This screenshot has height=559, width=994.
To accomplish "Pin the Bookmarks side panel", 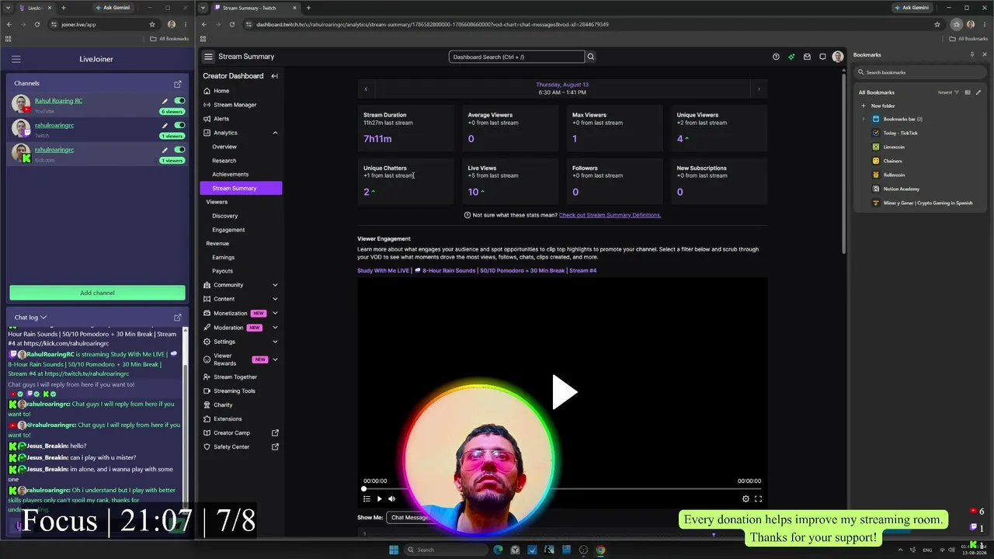I will pos(971,55).
